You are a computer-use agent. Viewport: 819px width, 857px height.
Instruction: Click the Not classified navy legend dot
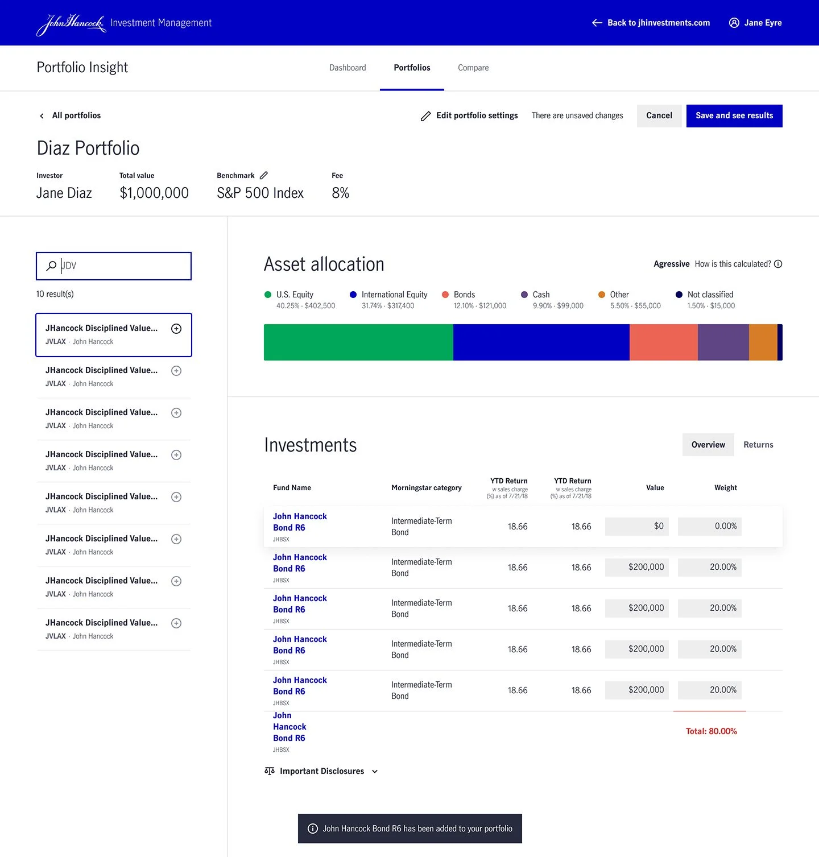tap(679, 295)
